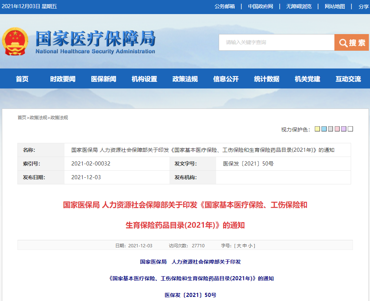370x301 pixels.
Task: Click visit count 27710
Action: [x=198, y=246]
